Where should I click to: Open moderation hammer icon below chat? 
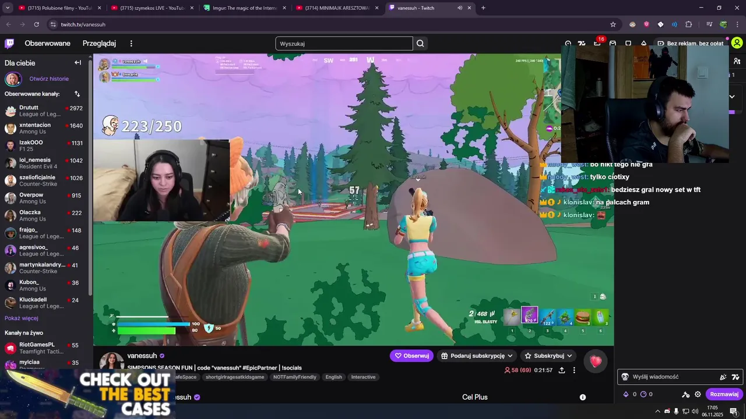[x=686, y=395]
